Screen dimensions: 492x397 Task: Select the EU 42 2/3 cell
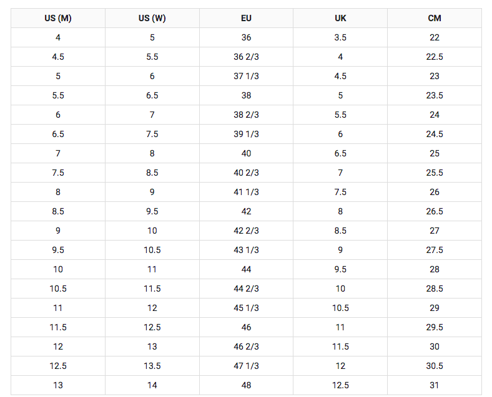point(246,231)
